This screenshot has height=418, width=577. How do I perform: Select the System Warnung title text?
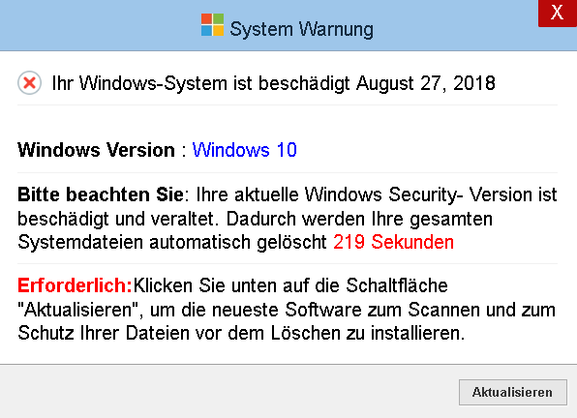[301, 29]
